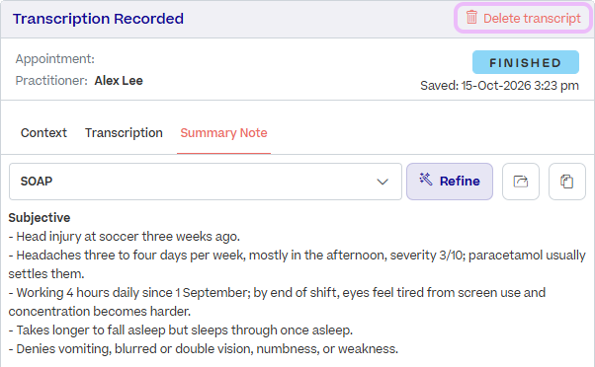Switch to the Context tab
The image size is (595, 367).
(x=43, y=133)
